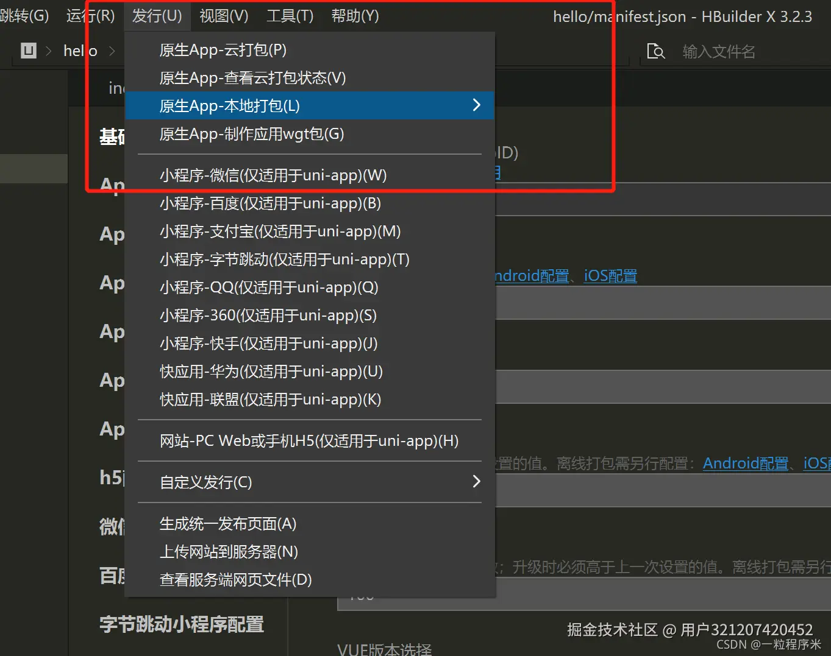The image size is (831, 656).
Task: Click the 输入文件名 search input field
Action: 719,51
